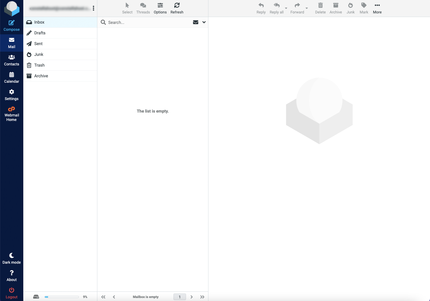The width and height of the screenshot is (430, 301).
Task: Click the envelope filter icon
Action: pyautogui.click(x=196, y=22)
